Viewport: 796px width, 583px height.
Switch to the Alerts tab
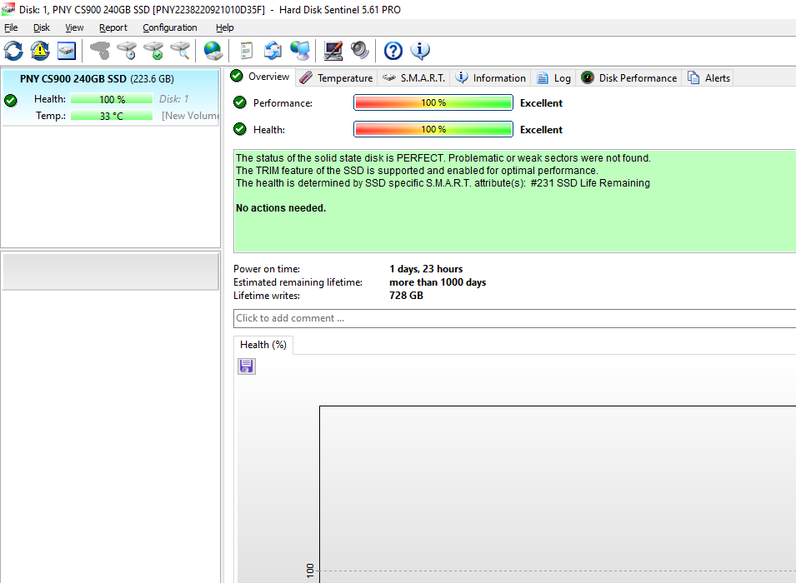point(708,78)
